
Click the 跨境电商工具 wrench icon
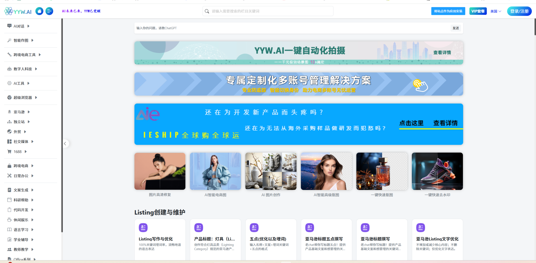pyautogui.click(x=9, y=55)
